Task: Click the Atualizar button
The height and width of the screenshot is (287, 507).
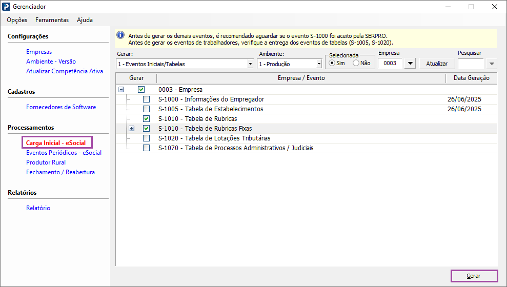Action: click(437, 64)
